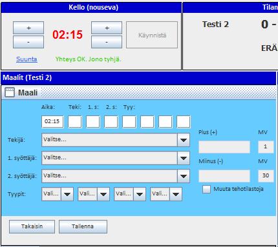Open the third Tyypit dropdown

coord(130,194)
